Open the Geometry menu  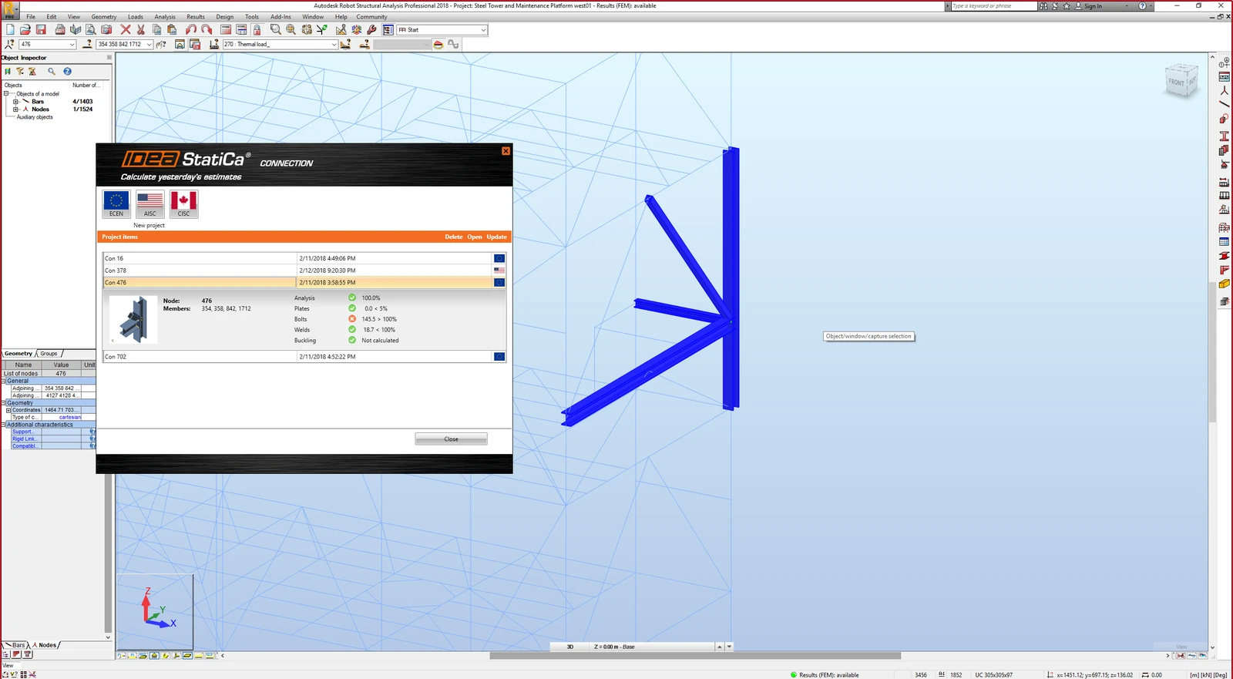pyautogui.click(x=104, y=17)
